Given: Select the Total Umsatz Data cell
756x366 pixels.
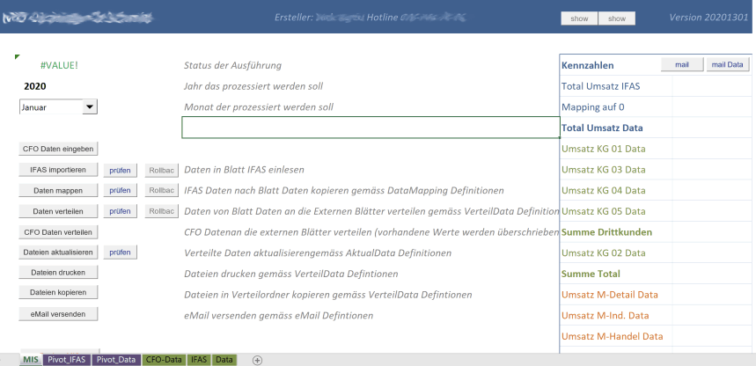Looking at the screenshot, I should [616, 128].
